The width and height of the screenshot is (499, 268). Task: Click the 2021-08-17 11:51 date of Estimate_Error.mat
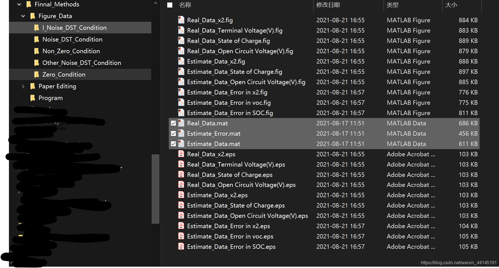pyautogui.click(x=340, y=133)
